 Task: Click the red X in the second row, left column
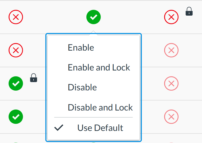pos(16,50)
